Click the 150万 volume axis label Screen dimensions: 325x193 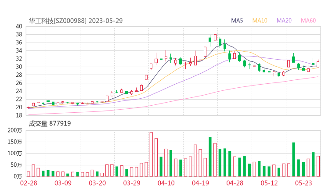(x=15, y=142)
